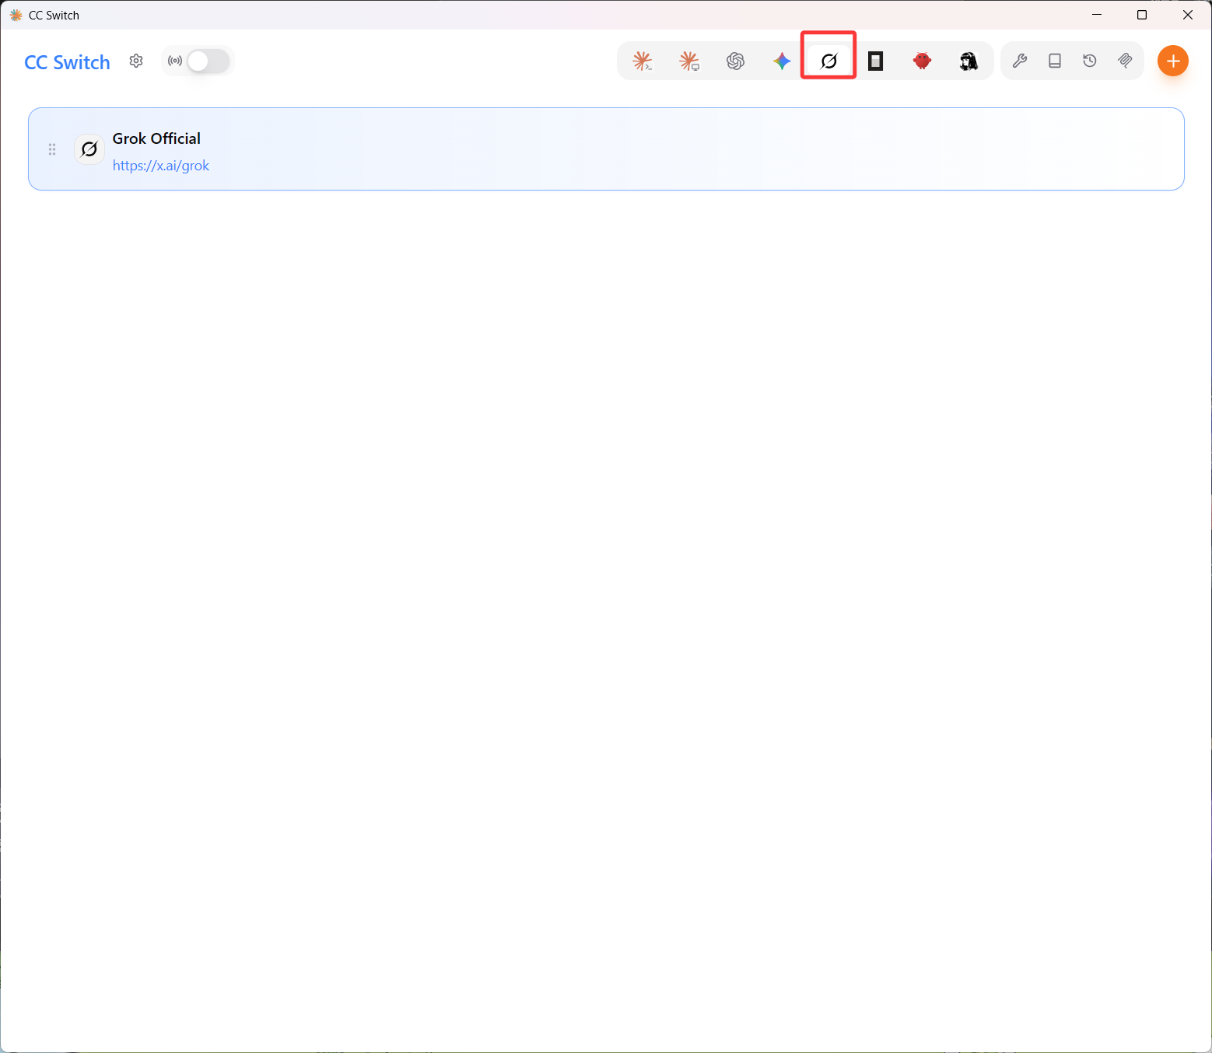
Task: Open settings via the gear icon
Action: (136, 61)
